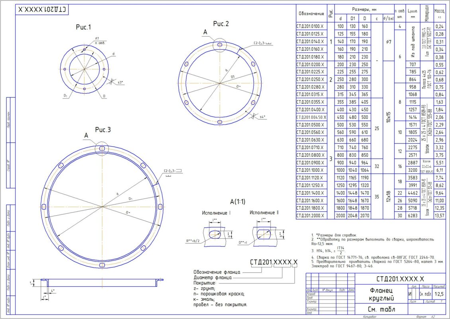Click the slot size cell "10x15"
This screenshot has width=450, height=319.
click(388, 117)
